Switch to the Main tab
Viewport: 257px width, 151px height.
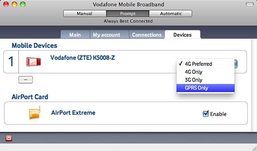click(75, 35)
